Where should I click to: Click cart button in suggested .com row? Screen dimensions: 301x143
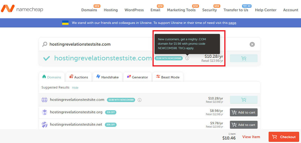click(244, 100)
